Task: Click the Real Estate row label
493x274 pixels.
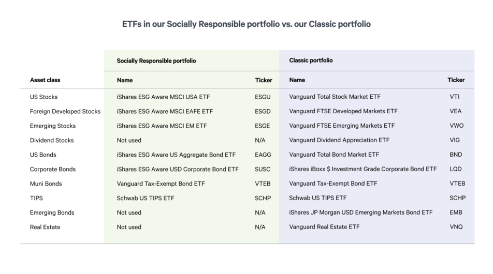Action: [x=45, y=227]
